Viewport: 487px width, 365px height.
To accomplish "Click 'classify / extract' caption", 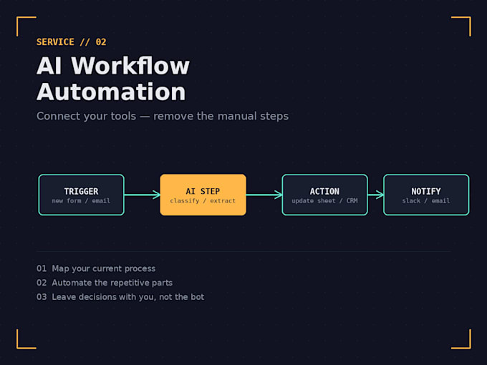I will click(x=203, y=201).
